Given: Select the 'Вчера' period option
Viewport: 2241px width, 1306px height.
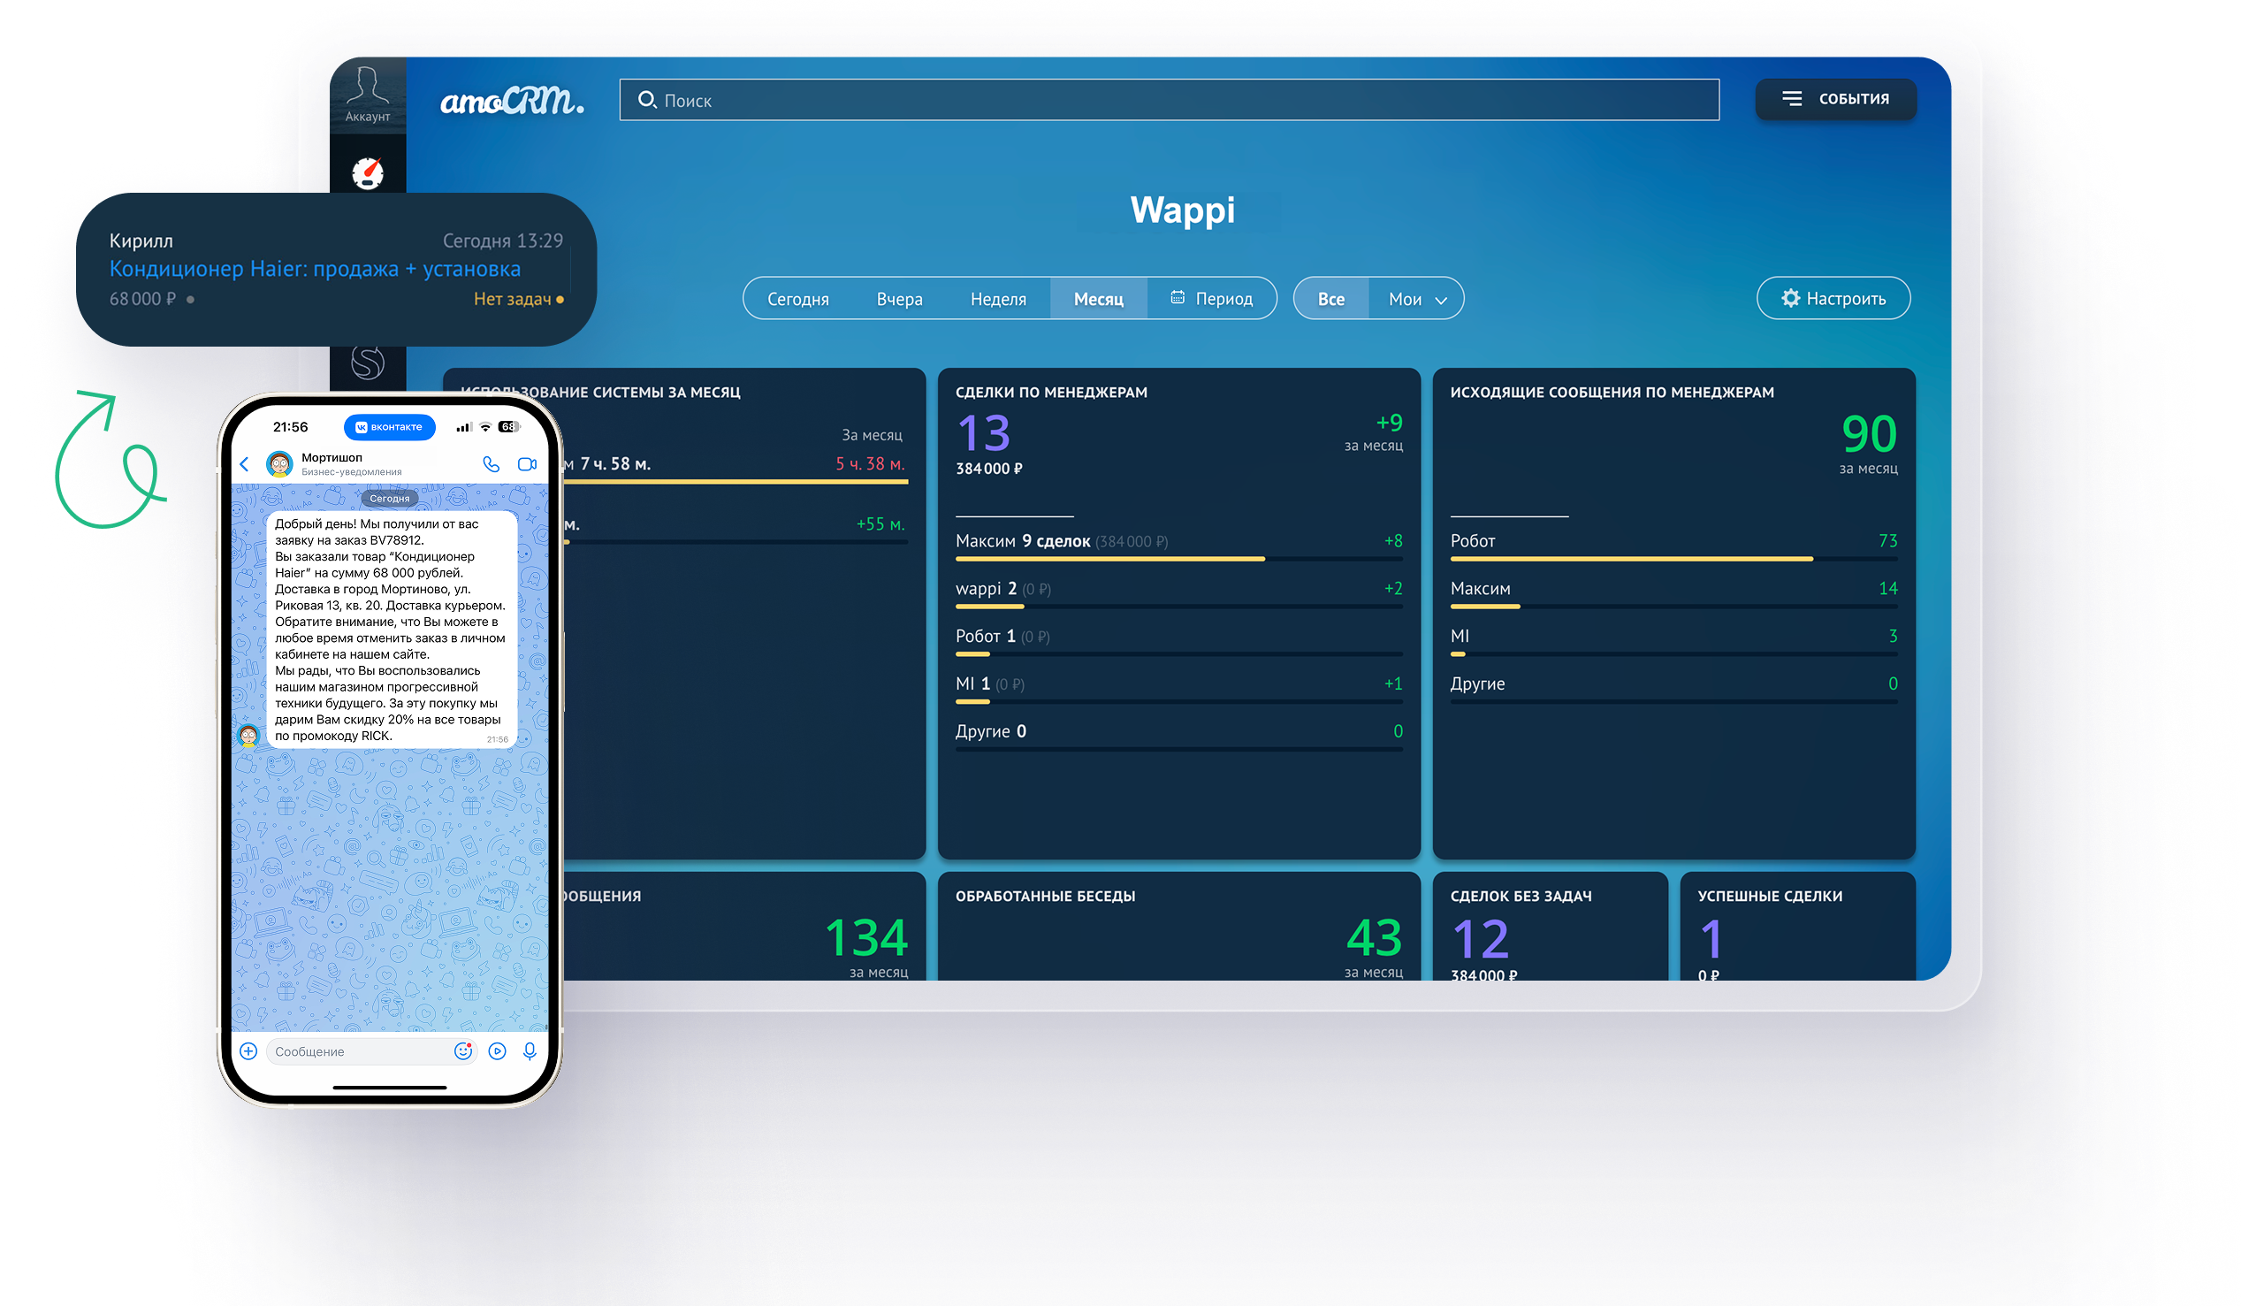Looking at the screenshot, I should (x=899, y=299).
